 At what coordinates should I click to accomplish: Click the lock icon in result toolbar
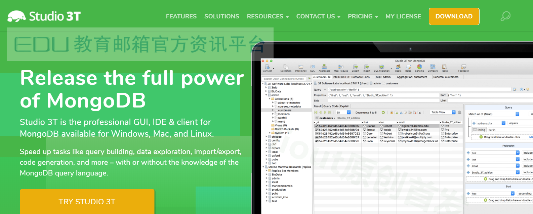point(392,112)
